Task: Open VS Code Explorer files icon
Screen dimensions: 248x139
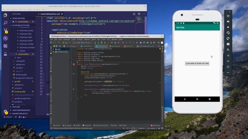Action: point(5,15)
